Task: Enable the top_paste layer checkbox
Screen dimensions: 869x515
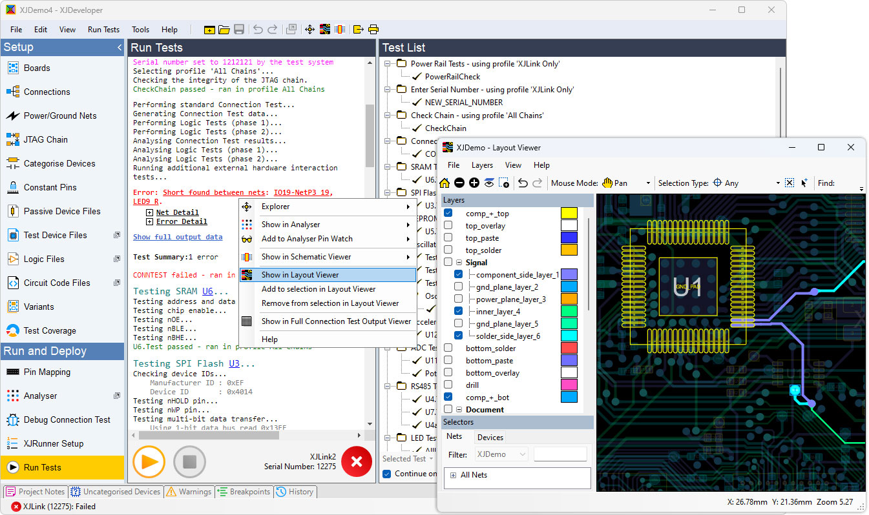Action: pos(448,237)
